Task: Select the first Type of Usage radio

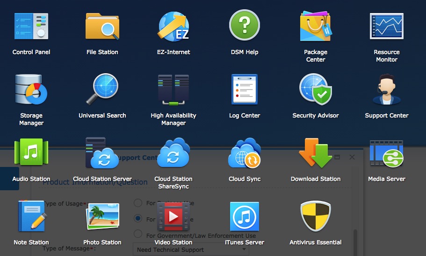Action: coord(138,203)
